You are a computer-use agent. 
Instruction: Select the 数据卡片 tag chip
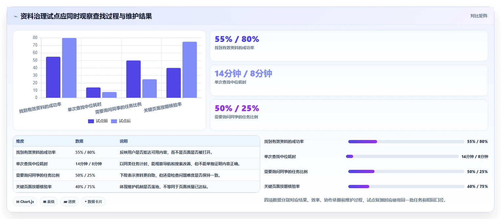pyautogui.click(x=93, y=202)
